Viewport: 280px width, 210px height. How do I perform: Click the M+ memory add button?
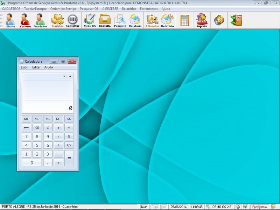pyautogui.click(x=58, y=119)
